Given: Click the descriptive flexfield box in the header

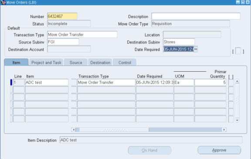Looking at the screenshot, I should tap(238, 51).
